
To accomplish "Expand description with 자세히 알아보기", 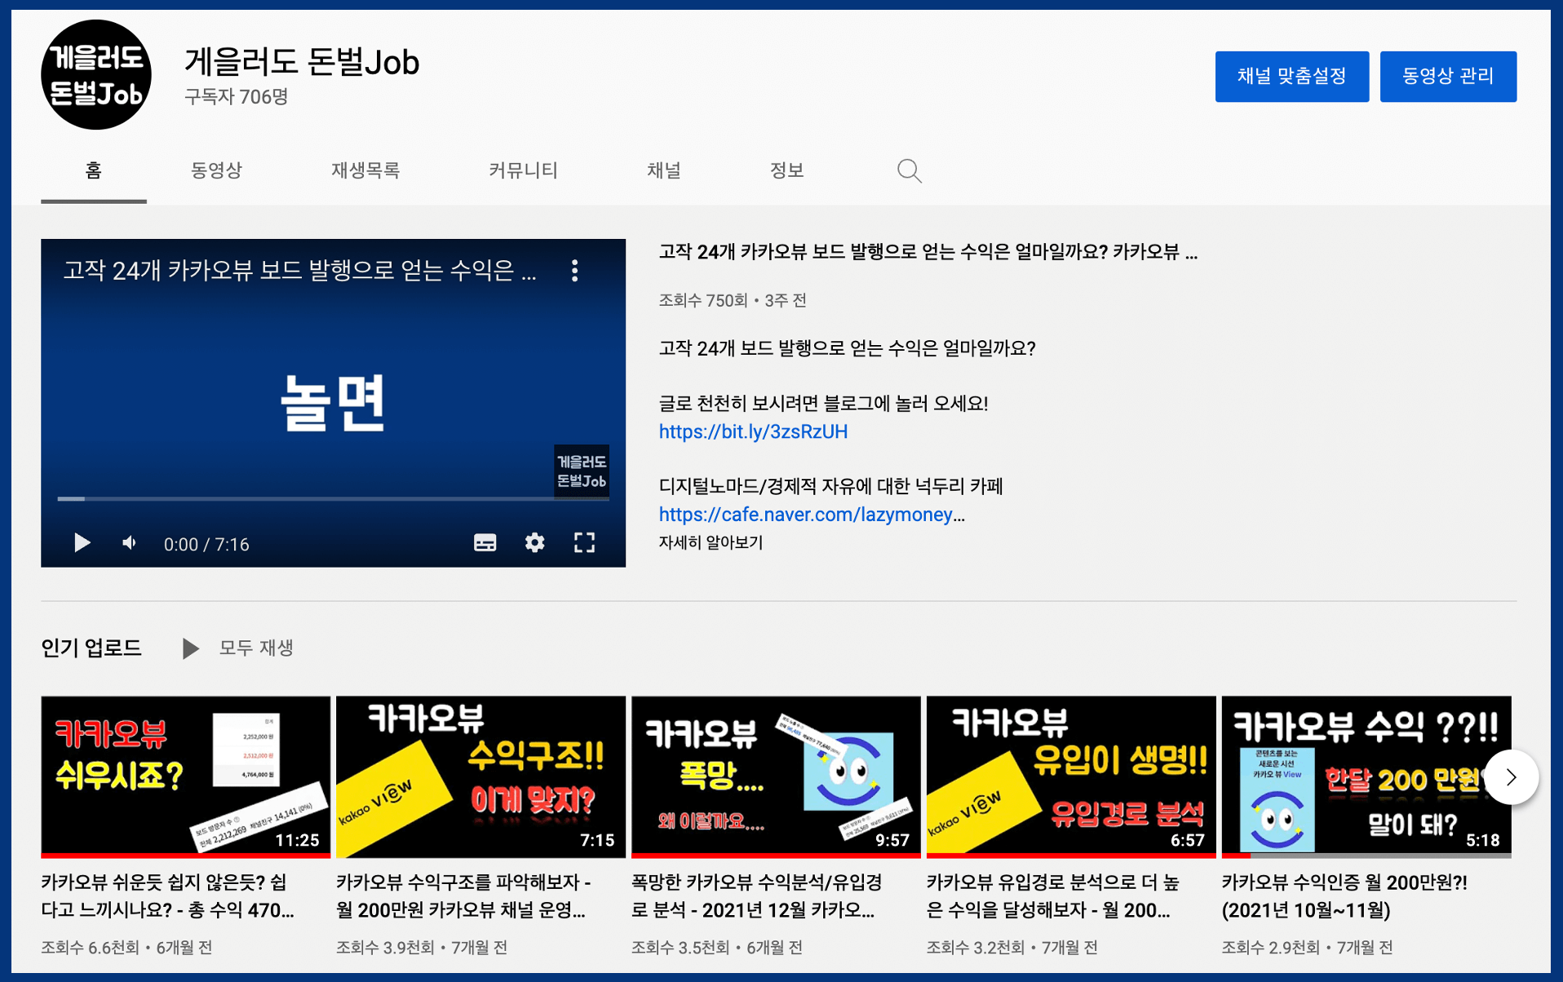I will coord(711,542).
